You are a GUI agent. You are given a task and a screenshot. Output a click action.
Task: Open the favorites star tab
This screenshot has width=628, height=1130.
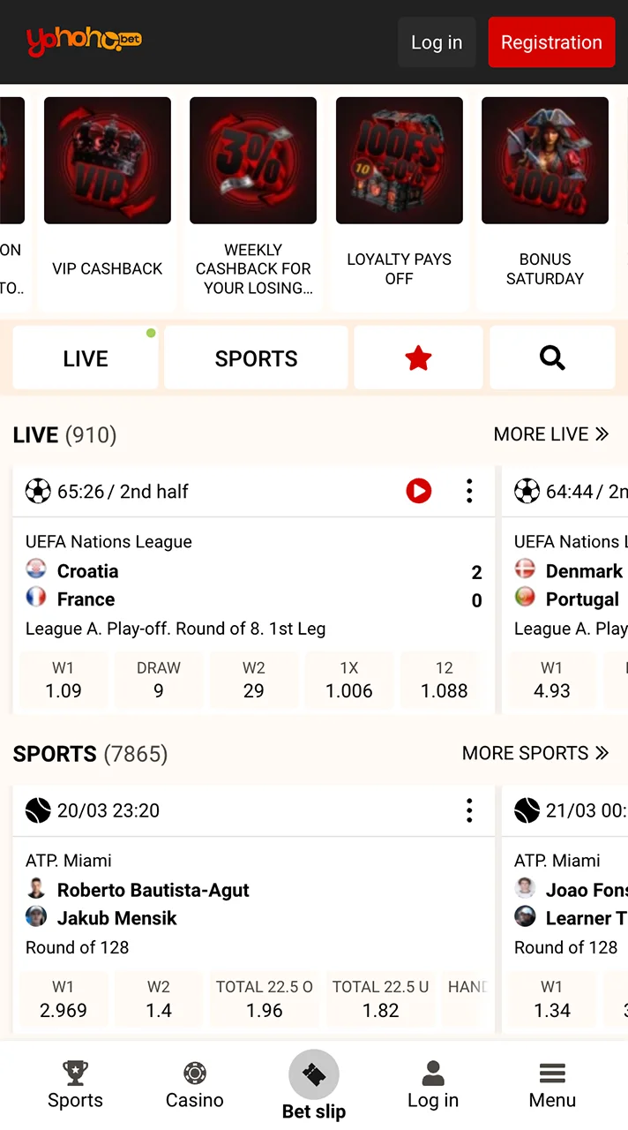[x=418, y=358]
